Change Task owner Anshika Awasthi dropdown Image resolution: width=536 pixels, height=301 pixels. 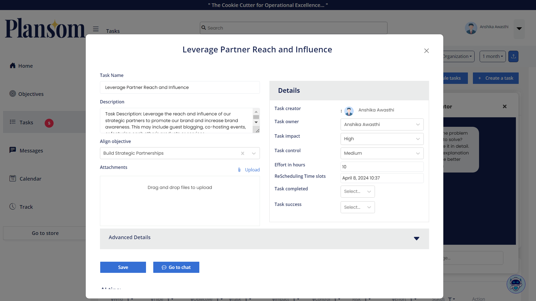point(382,125)
